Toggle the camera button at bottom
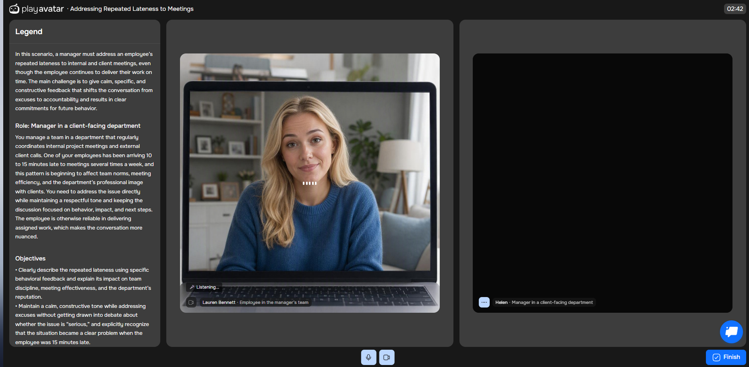This screenshot has height=367, width=749. point(387,357)
